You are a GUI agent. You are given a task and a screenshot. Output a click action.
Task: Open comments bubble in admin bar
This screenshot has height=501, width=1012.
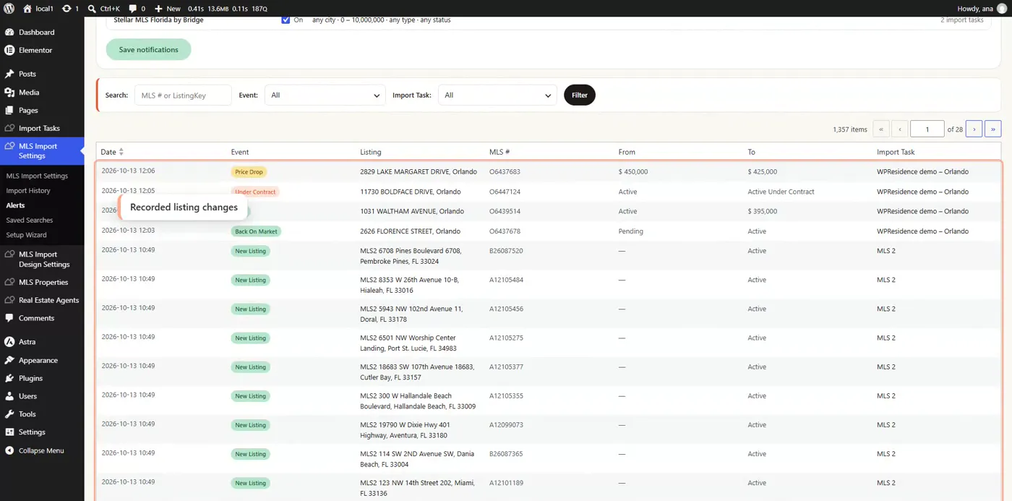point(133,9)
